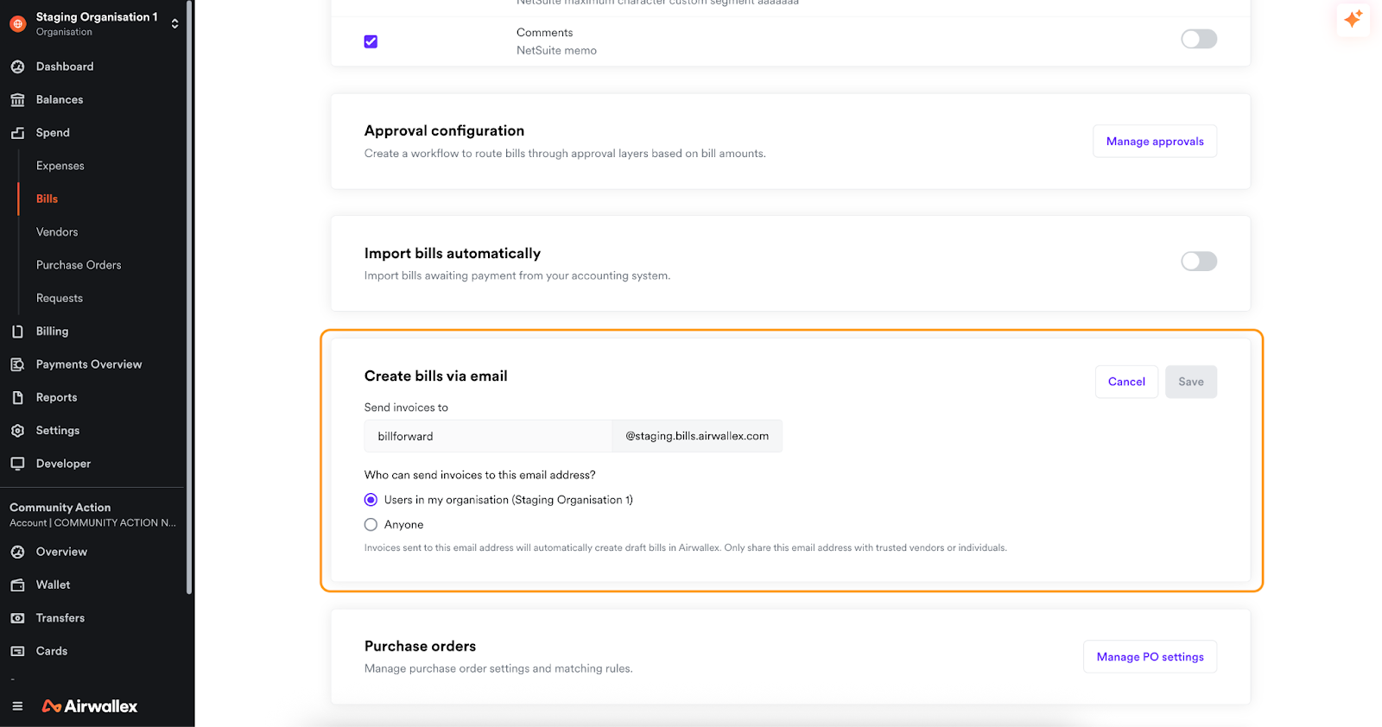This screenshot has width=1382, height=727.
Task: Enable the Import bills automatically toggle
Action: click(1198, 262)
